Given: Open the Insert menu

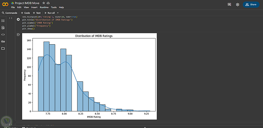Looking at the screenshot, I should (34, 7).
